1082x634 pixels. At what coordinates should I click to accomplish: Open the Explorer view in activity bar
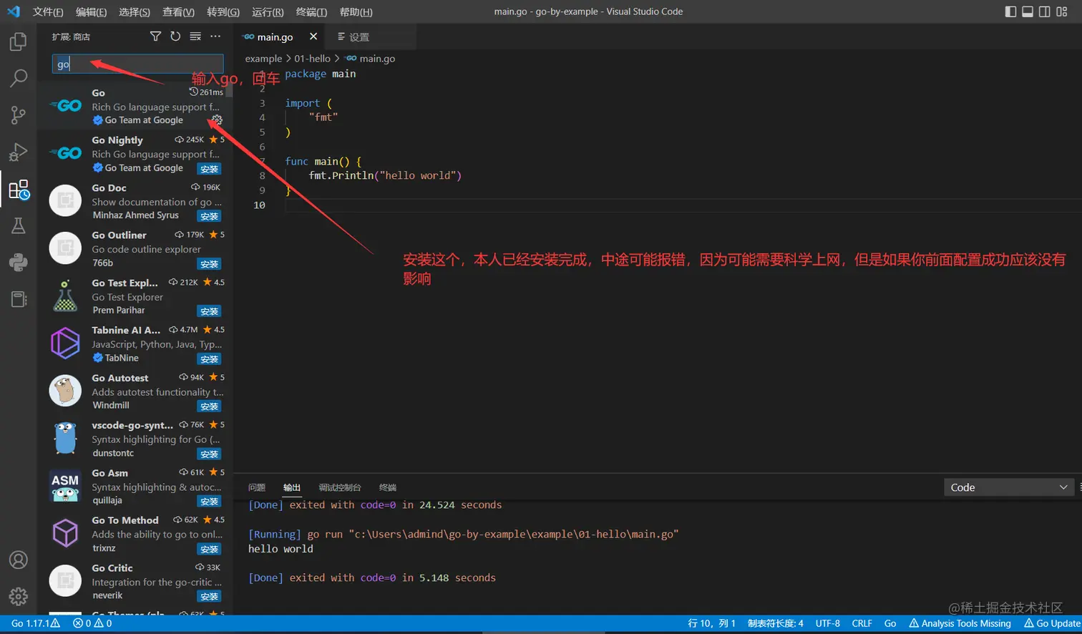tap(19, 42)
